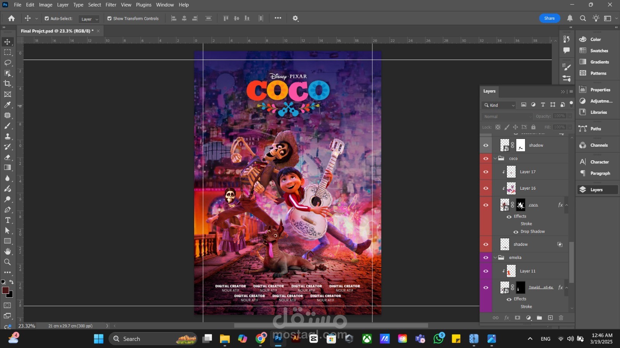Open the Move tool preset picker arrow
This screenshot has height=348, width=620.
[x=36, y=19]
